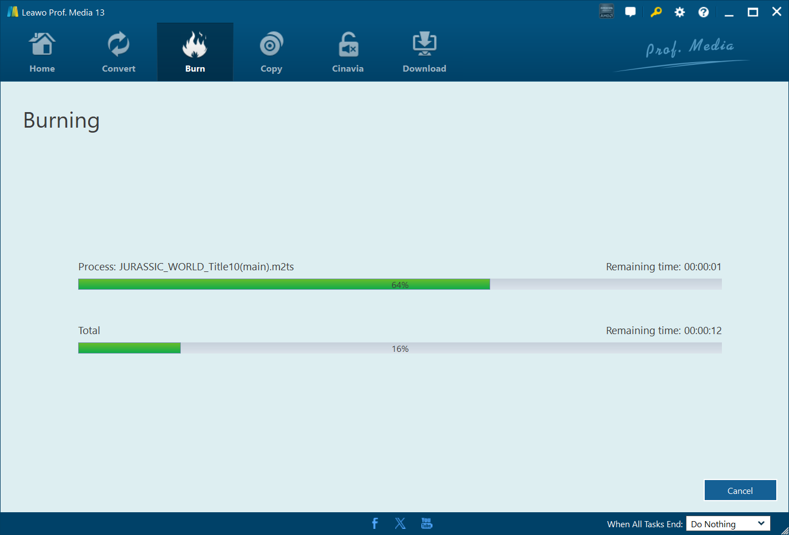
Task: Open the feedback speech bubble icon
Action: 630,12
